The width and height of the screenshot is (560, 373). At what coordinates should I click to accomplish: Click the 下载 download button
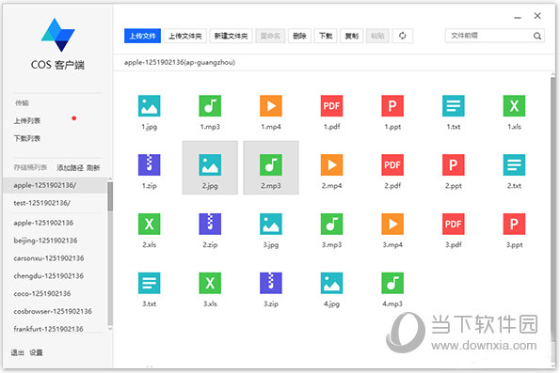click(x=326, y=36)
